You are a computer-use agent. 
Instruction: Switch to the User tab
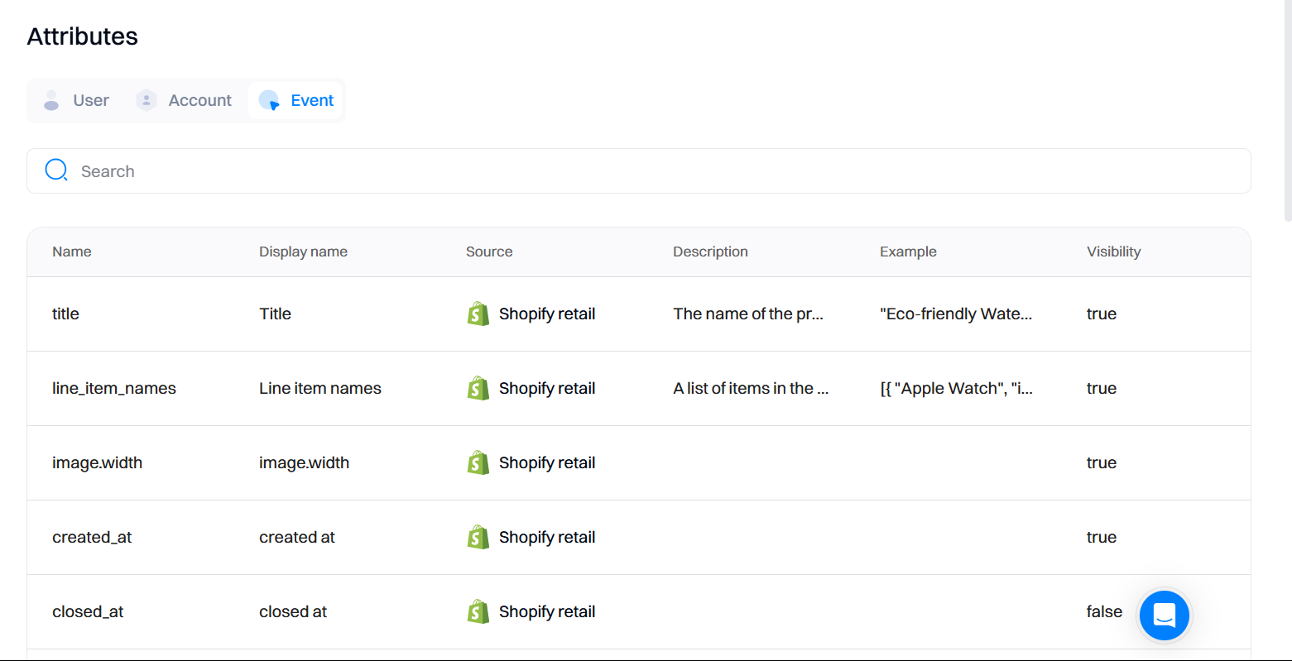tap(75, 100)
